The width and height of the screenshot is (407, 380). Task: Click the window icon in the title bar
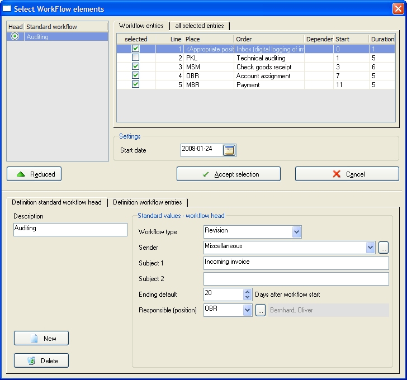point(7,8)
